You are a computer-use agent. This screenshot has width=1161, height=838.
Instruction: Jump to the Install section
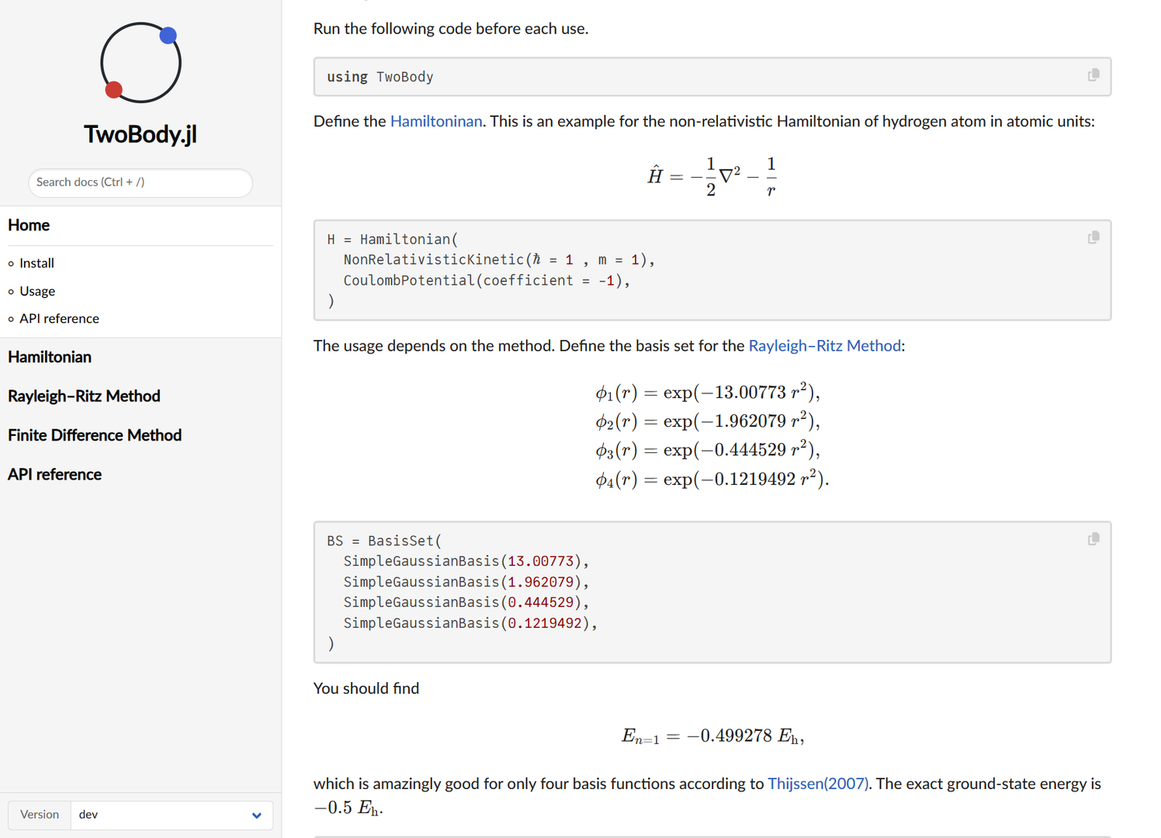(x=36, y=263)
